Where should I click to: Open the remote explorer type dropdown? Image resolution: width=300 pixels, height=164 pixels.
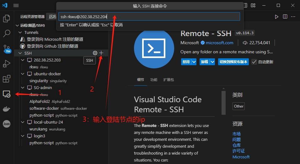tap(51, 17)
